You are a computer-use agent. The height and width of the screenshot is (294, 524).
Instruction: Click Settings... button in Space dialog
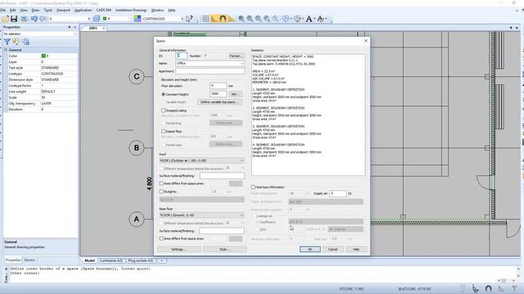178,249
